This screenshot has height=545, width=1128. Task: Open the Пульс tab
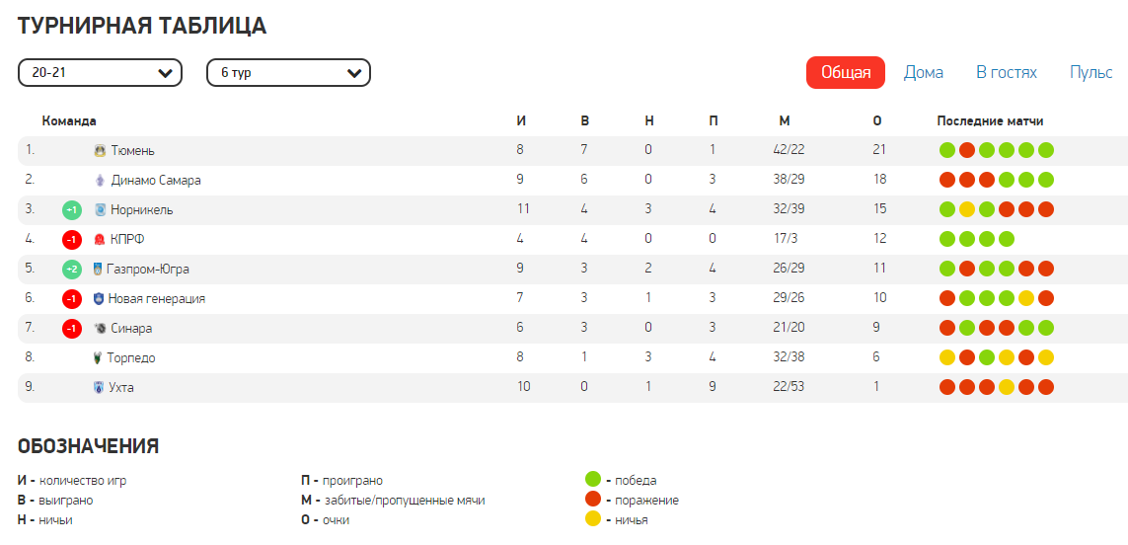(x=1090, y=72)
